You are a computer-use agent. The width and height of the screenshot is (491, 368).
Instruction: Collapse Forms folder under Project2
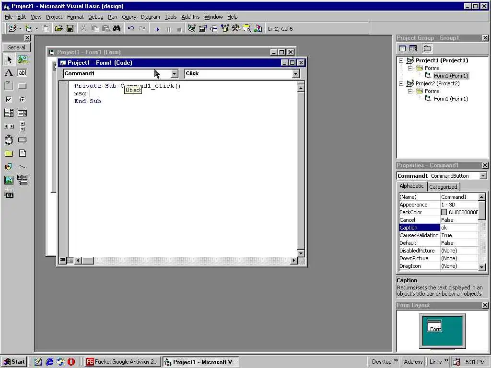[x=410, y=92]
